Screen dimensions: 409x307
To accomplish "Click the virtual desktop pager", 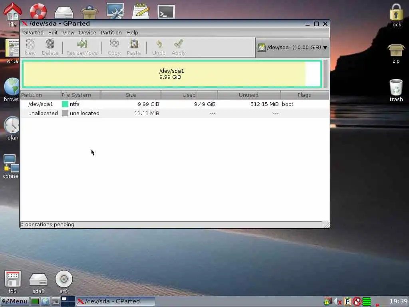I will click(x=68, y=301).
